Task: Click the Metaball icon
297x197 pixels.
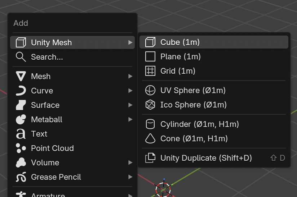Action: pos(21,119)
